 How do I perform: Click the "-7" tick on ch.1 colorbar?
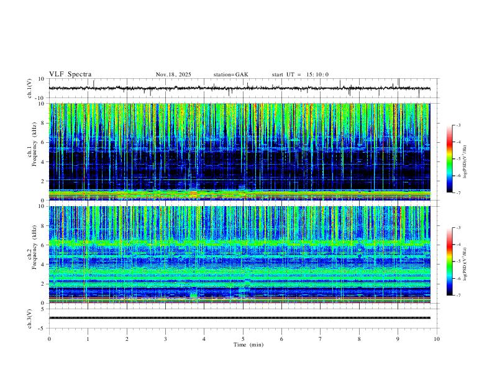click(x=458, y=193)
